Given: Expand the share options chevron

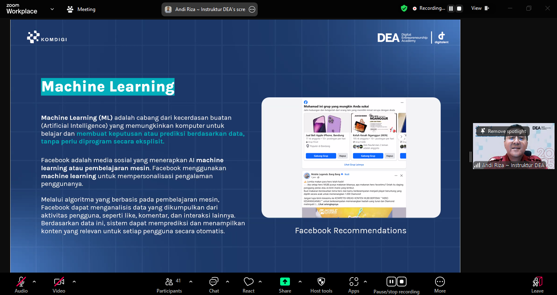Looking at the screenshot, I should [x=300, y=282].
